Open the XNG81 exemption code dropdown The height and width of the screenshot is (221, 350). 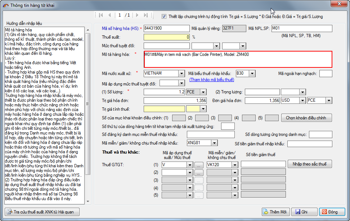[215, 143]
